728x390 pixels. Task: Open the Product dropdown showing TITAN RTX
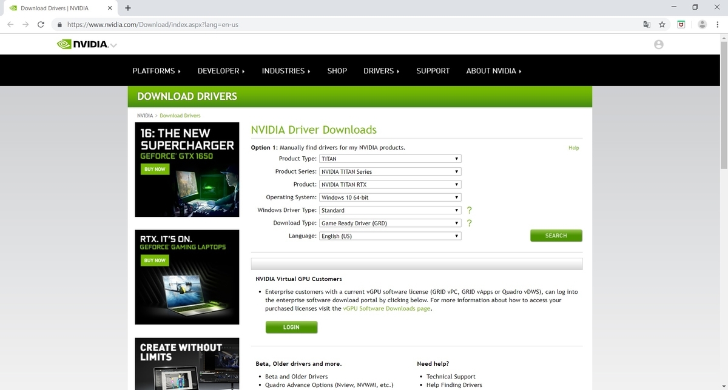(x=390, y=184)
